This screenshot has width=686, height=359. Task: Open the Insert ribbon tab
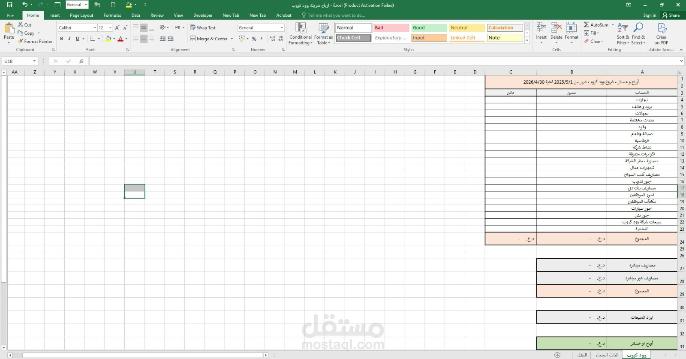pyautogui.click(x=54, y=15)
